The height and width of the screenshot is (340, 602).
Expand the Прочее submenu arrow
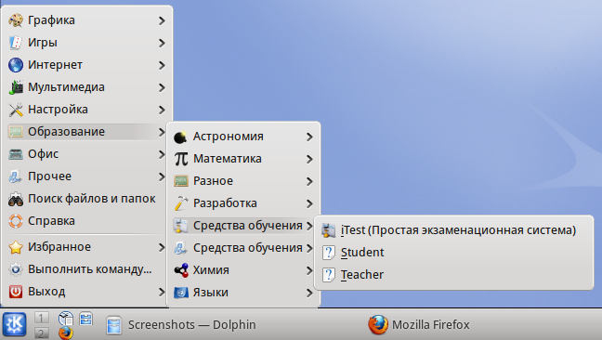(x=162, y=177)
